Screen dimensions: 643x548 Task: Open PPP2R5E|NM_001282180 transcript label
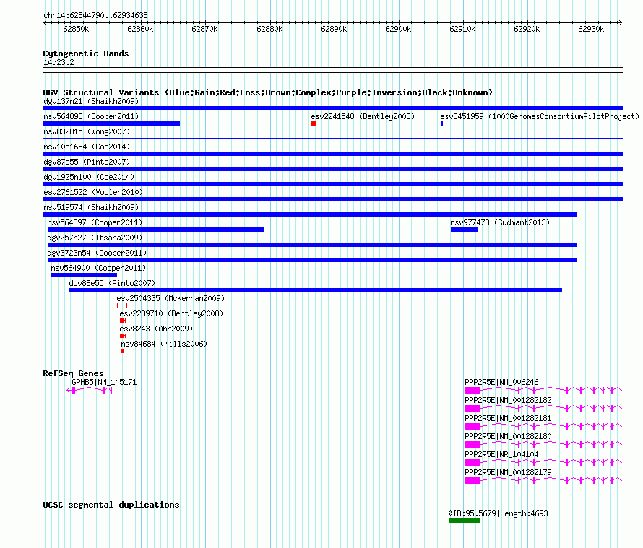(x=508, y=436)
